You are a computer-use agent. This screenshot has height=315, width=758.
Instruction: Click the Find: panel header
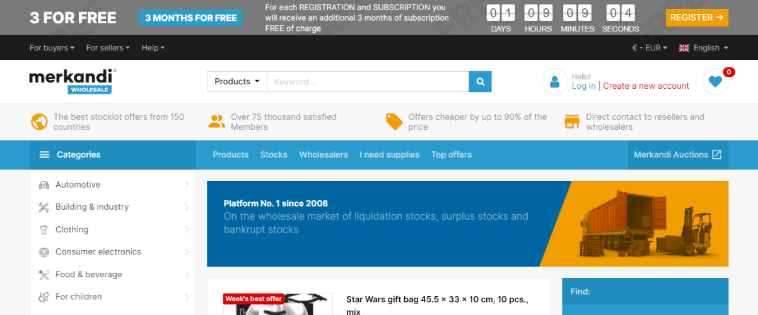point(645,292)
